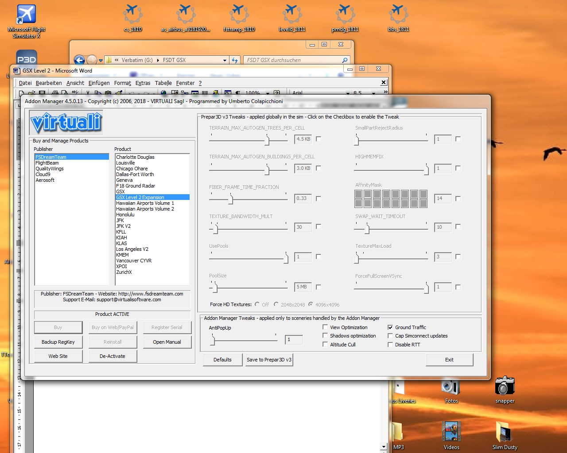Open the Einfügen menu in Word
Screen dimensions: 567x453
(99, 83)
